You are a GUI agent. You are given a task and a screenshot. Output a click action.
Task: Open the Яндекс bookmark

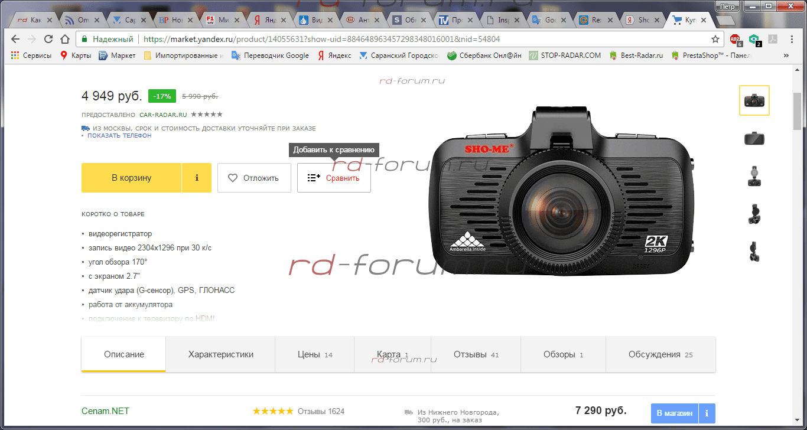(334, 56)
